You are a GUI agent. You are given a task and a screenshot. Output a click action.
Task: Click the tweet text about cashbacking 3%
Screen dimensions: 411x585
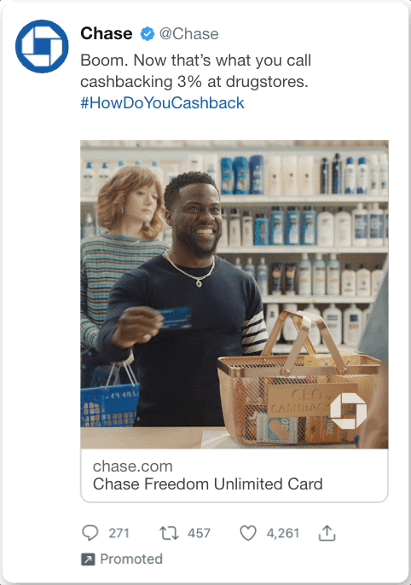pyautogui.click(x=196, y=71)
